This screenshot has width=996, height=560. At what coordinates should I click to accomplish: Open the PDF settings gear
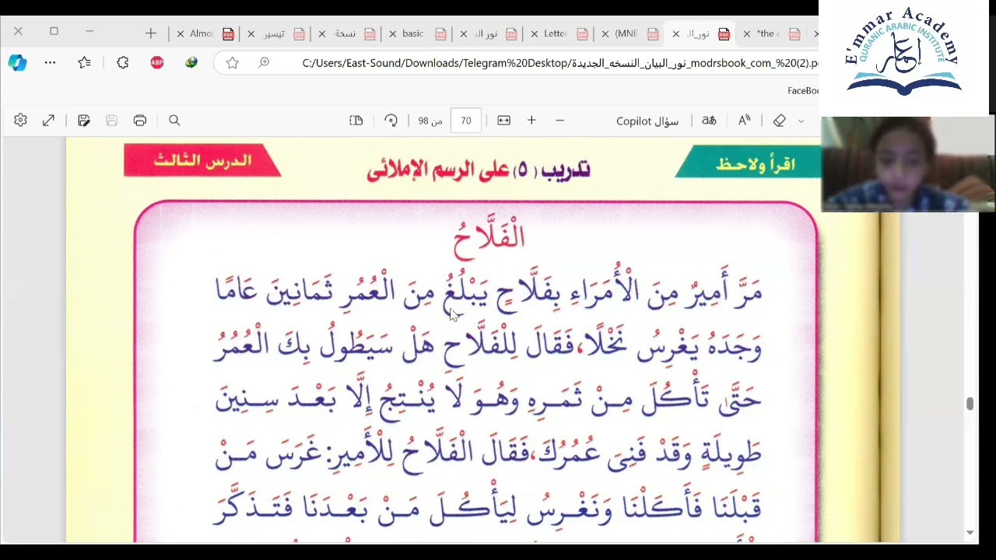click(20, 121)
